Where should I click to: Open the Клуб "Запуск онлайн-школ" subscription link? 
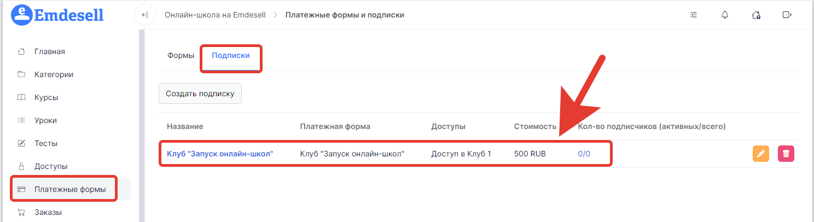(220, 154)
